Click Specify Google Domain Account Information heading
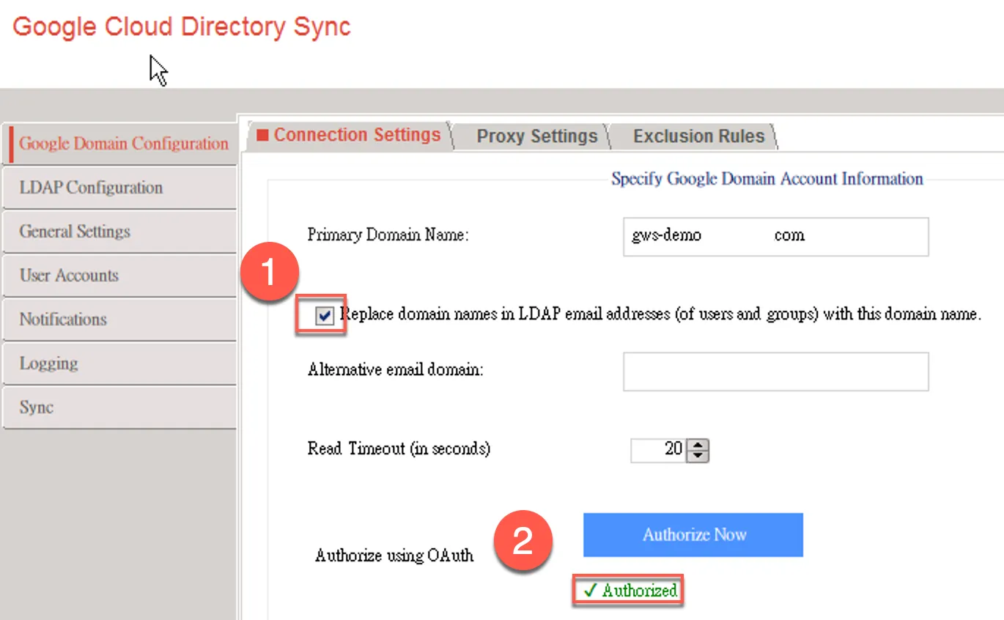The width and height of the screenshot is (1004, 620). point(767,179)
